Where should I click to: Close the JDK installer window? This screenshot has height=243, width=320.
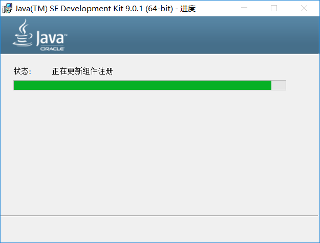pyautogui.click(x=304, y=8)
